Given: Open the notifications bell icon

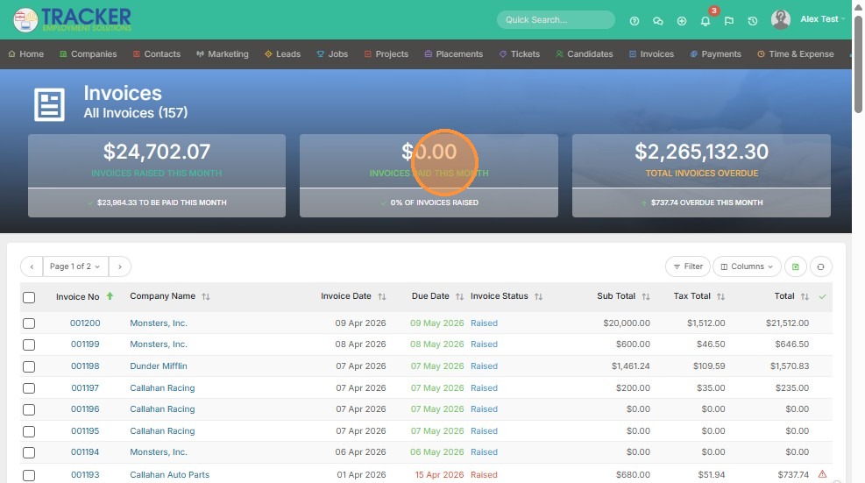Looking at the screenshot, I should point(705,21).
